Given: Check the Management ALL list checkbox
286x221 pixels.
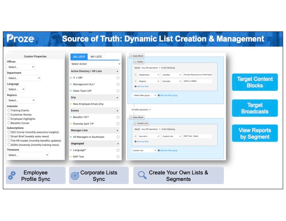Looking at the screenshot, I should pyautogui.click(x=118, y=84).
